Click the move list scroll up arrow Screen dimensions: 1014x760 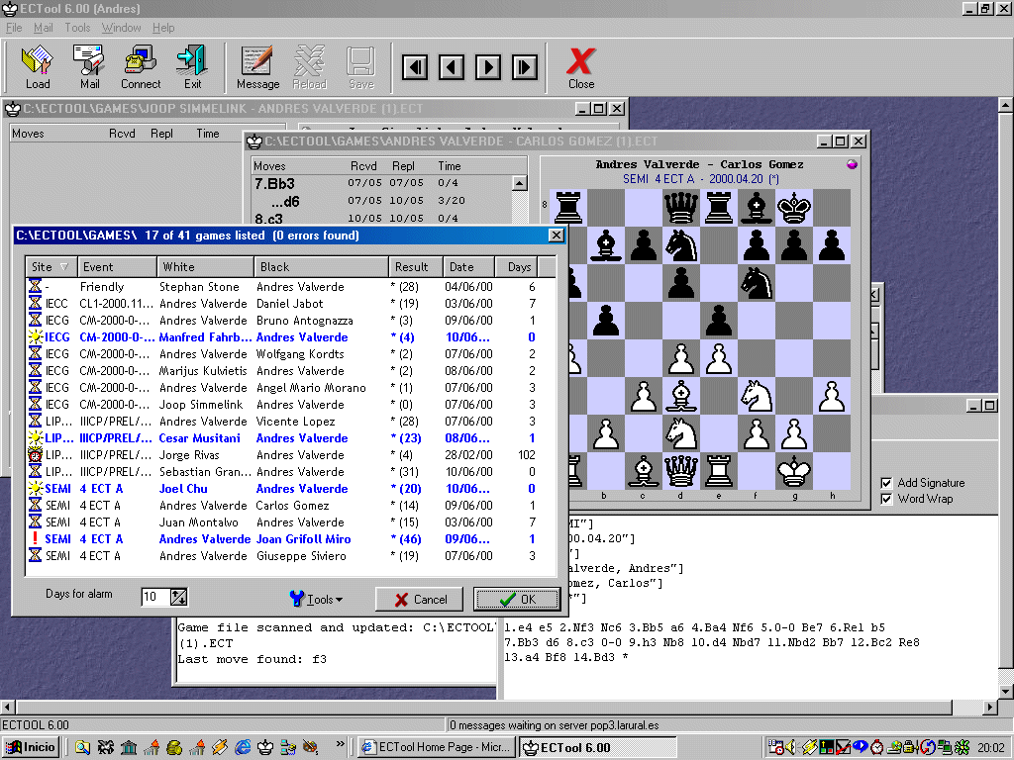tap(519, 183)
